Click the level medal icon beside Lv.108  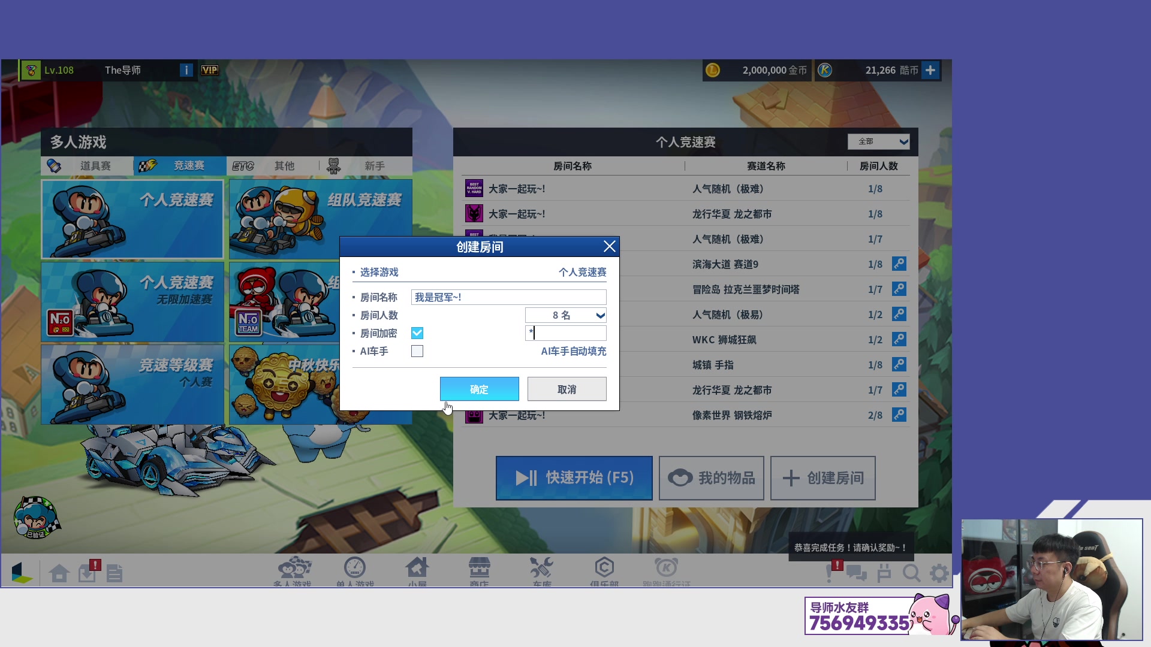pos(31,70)
